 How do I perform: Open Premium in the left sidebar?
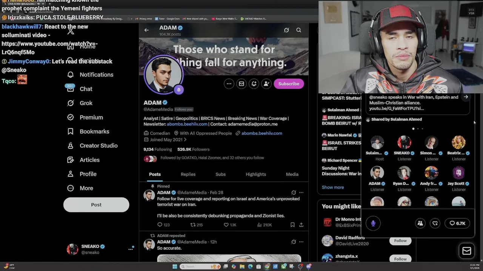(85, 117)
